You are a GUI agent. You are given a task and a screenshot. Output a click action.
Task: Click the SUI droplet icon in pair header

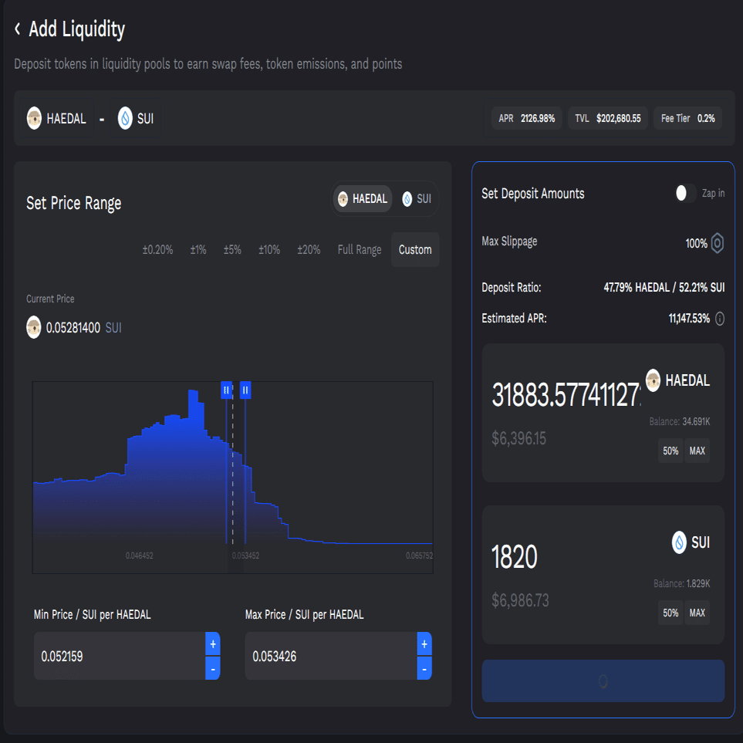point(125,118)
